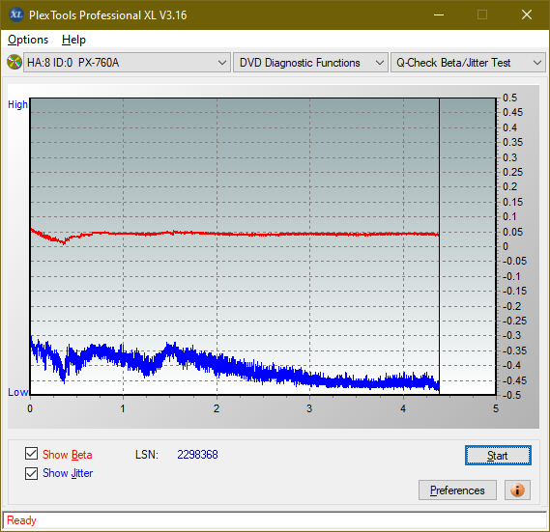The width and height of the screenshot is (550, 532).
Task: Click the x-axis label 5
Action: click(496, 408)
